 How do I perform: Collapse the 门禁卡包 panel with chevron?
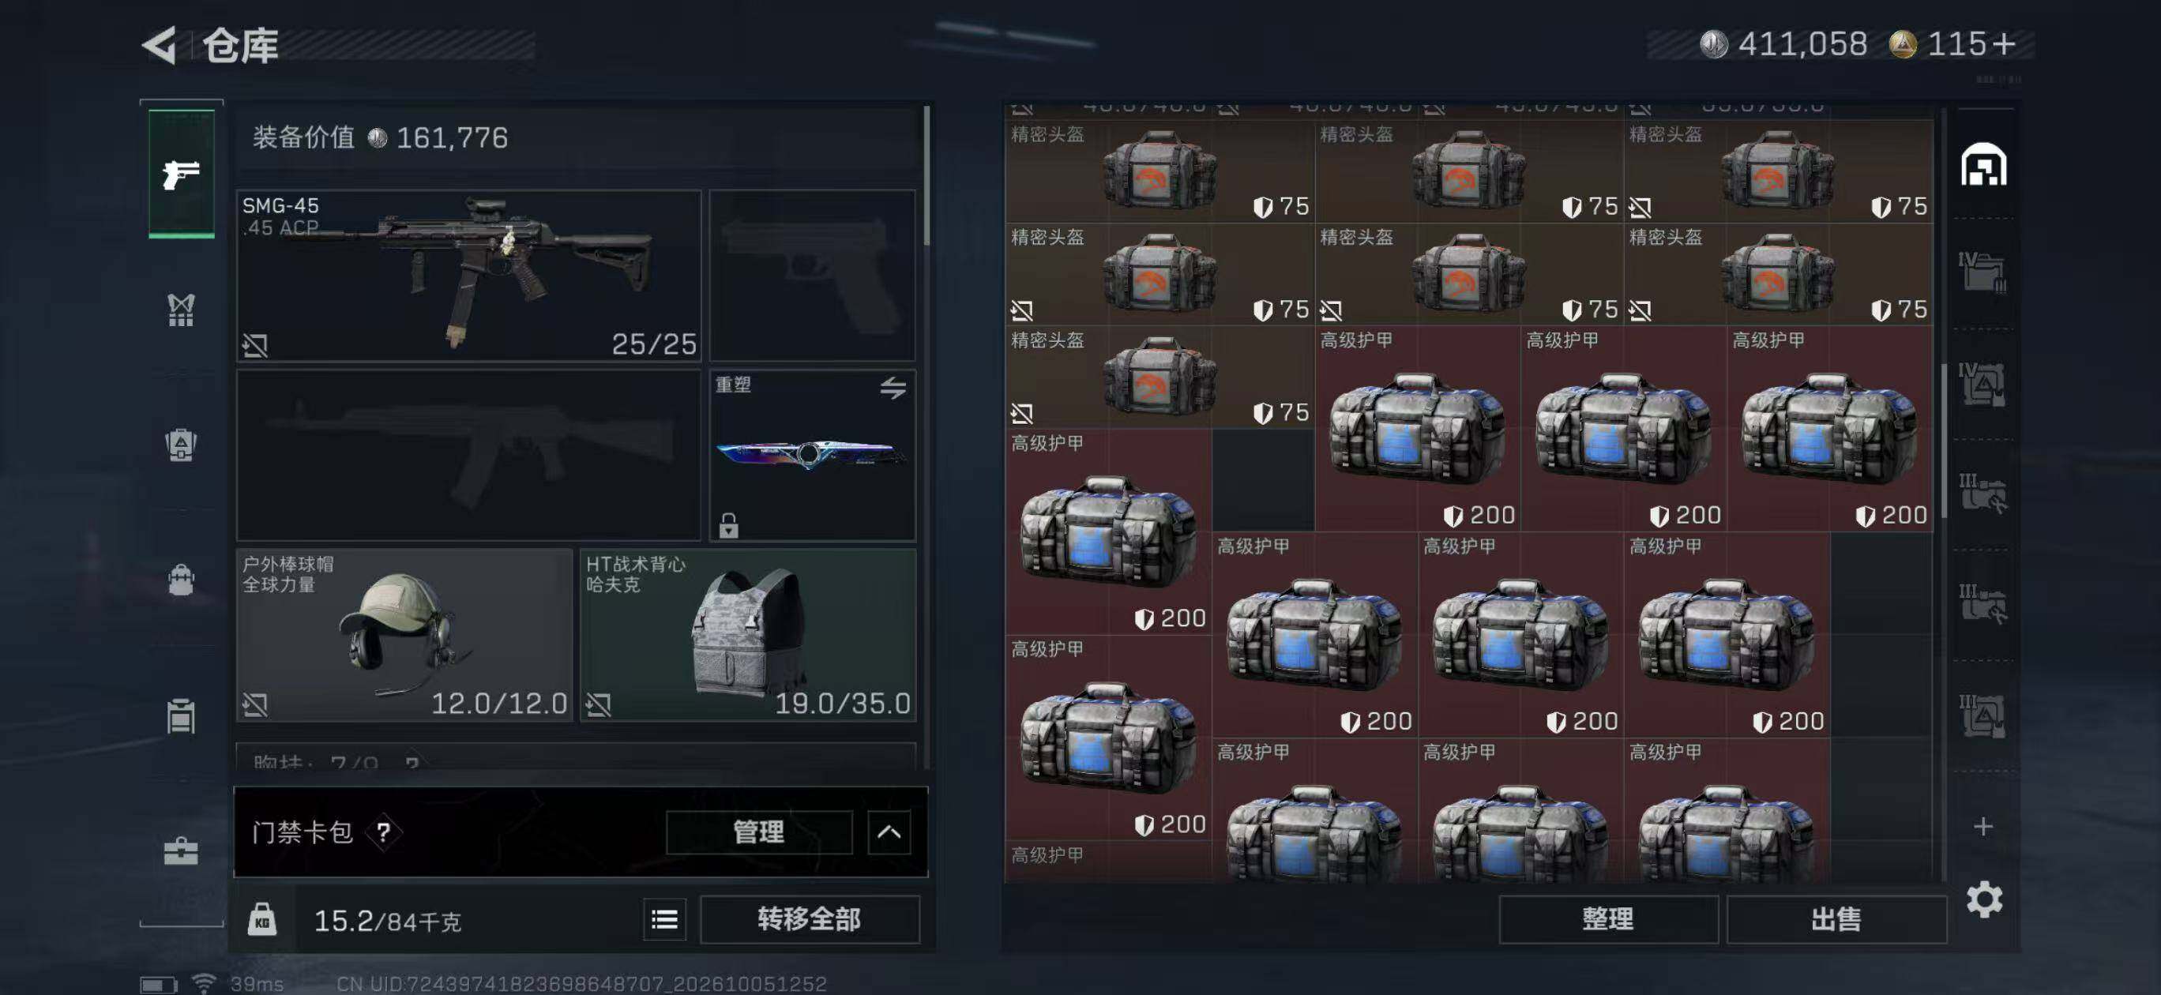pos(889,832)
